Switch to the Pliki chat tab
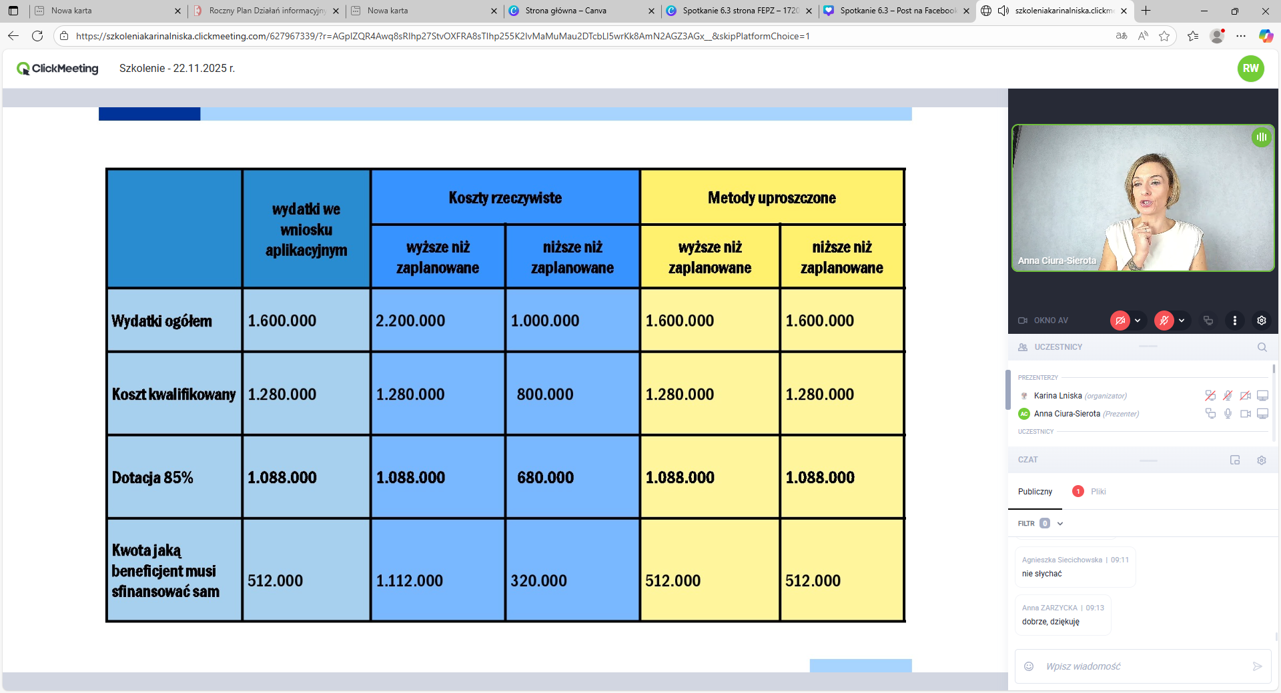This screenshot has height=693, width=1281. (1098, 492)
